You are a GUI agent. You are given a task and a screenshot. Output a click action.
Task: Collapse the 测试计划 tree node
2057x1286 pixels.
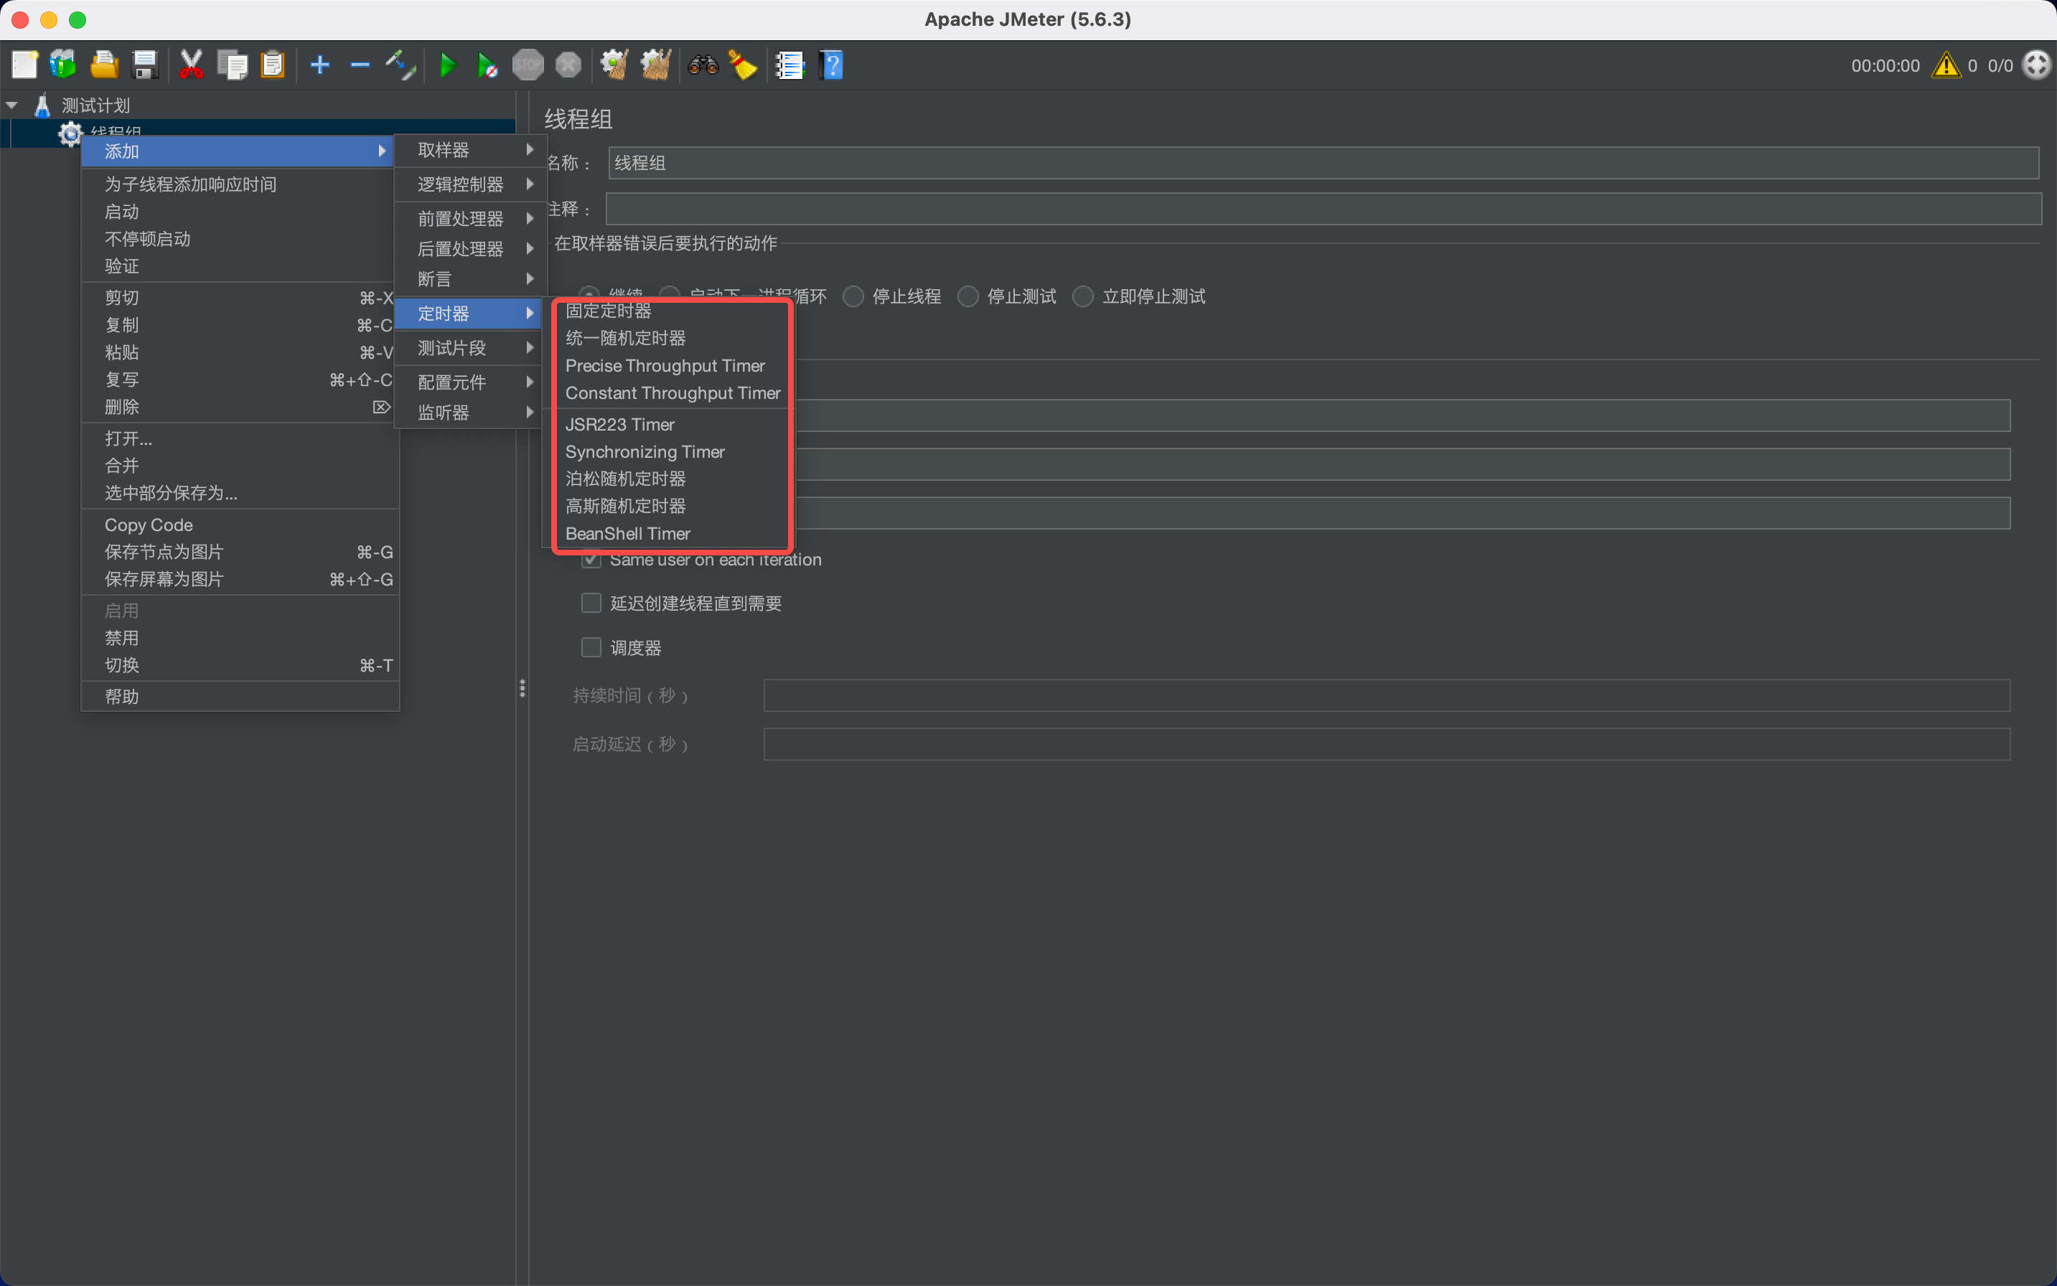click(12, 105)
